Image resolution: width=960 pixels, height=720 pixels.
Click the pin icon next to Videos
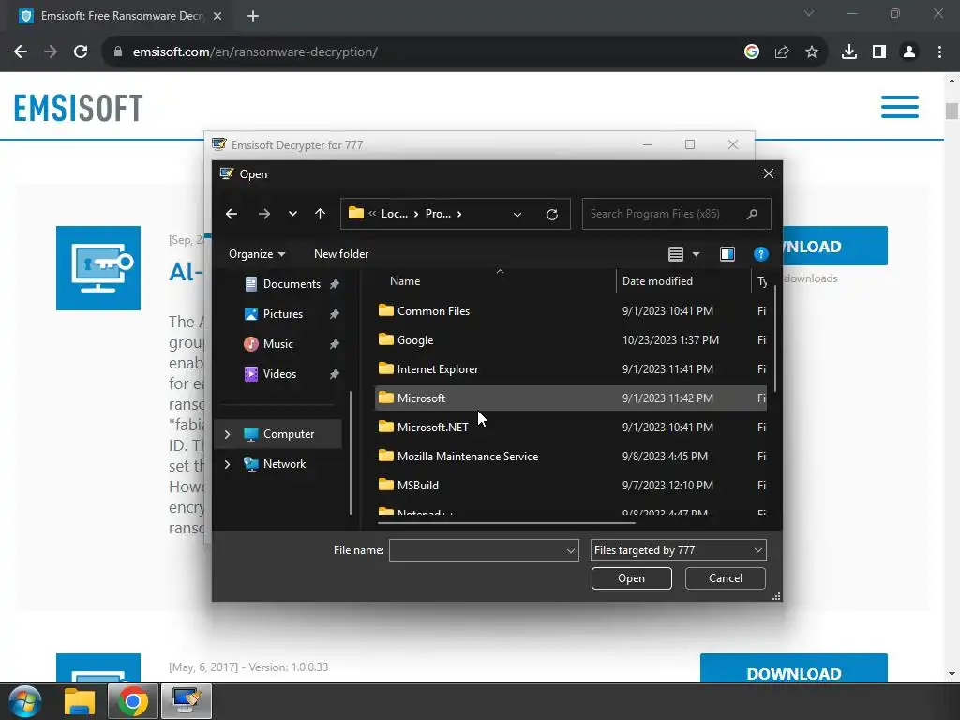(x=335, y=374)
